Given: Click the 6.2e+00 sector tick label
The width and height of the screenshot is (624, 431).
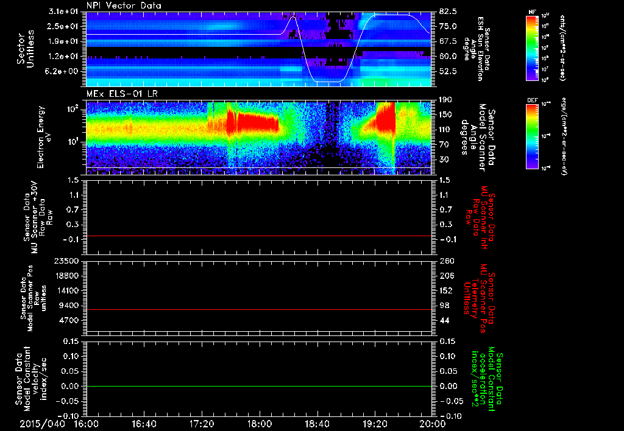Looking at the screenshot, I should tap(63, 71).
